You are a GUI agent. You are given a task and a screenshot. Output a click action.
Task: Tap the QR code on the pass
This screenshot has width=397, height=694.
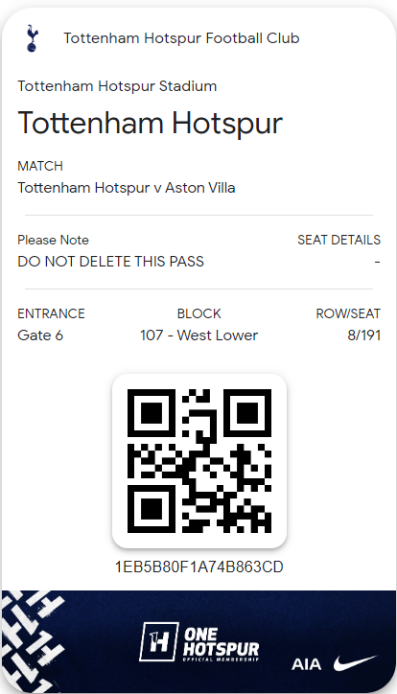(x=199, y=461)
